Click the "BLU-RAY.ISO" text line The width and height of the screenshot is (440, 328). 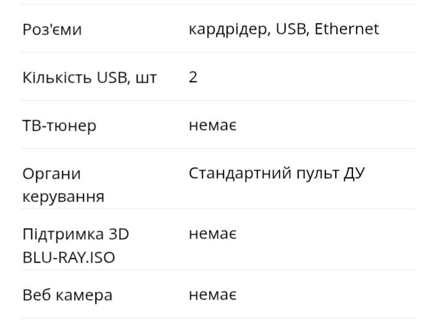(68, 257)
